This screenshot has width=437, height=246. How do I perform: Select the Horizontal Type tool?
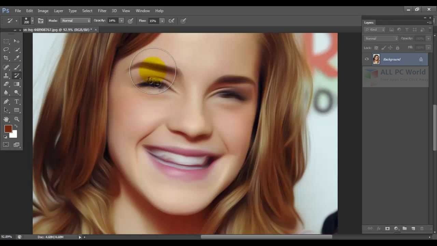(17, 101)
